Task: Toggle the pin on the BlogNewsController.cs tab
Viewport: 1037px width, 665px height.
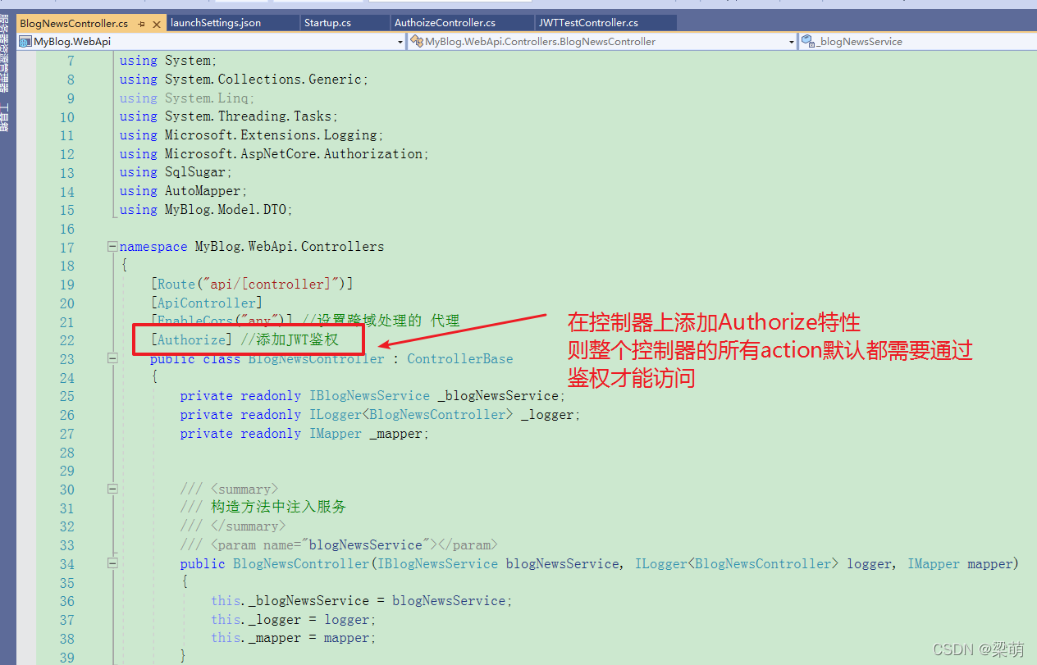Action: pos(142,24)
